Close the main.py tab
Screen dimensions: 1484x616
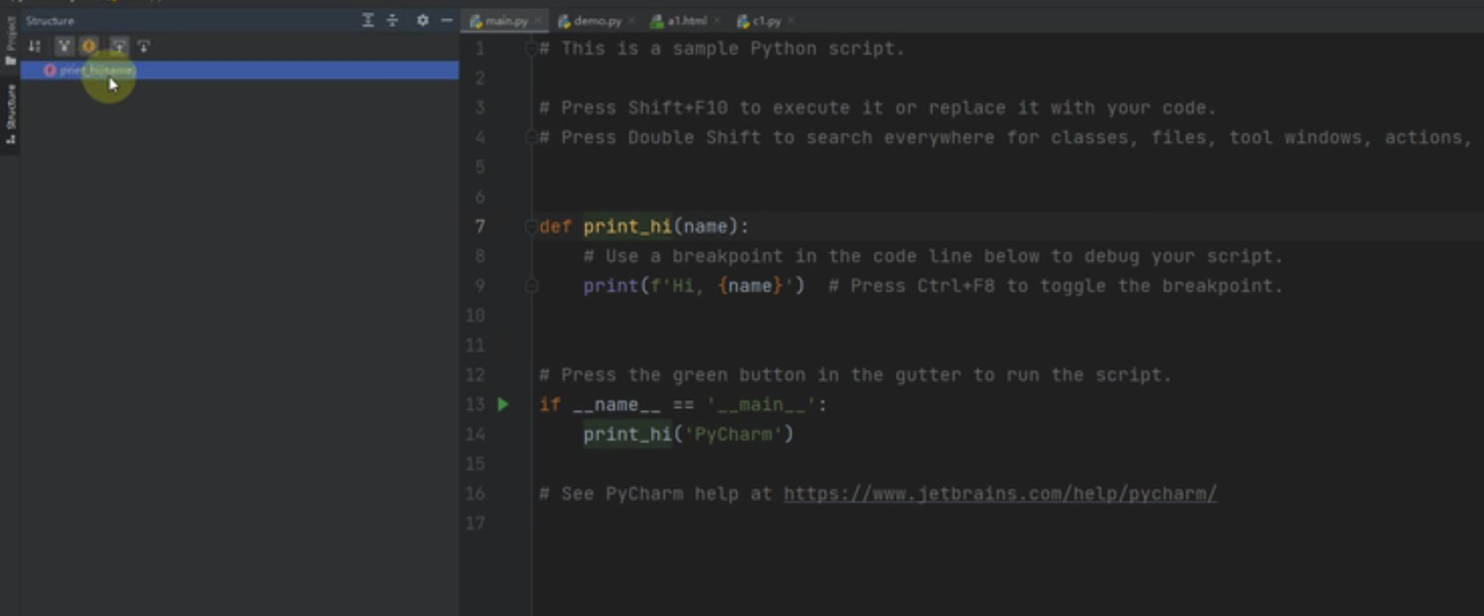(538, 21)
